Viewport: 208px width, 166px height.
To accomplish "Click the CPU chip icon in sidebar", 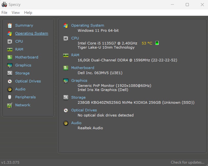I will pos(10,42).
